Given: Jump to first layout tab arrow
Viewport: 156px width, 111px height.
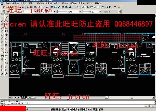Looking at the screenshot, I should pos(10,97).
